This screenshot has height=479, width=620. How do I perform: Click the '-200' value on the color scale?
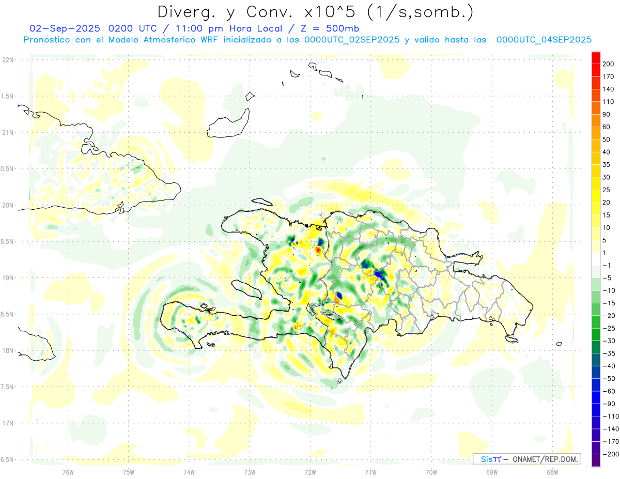coord(610,455)
